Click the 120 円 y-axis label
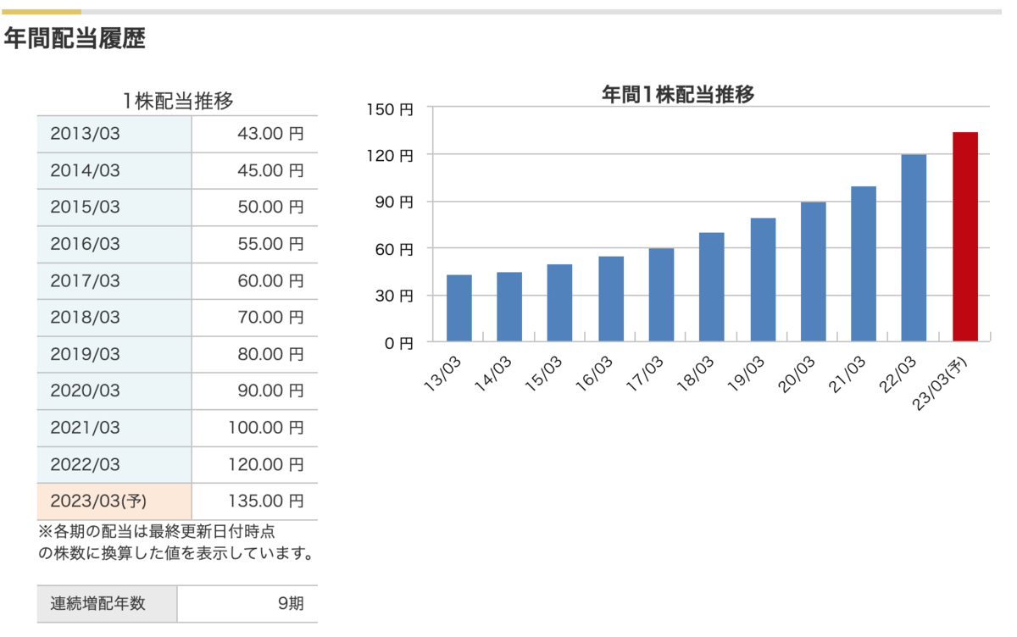 [x=390, y=156]
